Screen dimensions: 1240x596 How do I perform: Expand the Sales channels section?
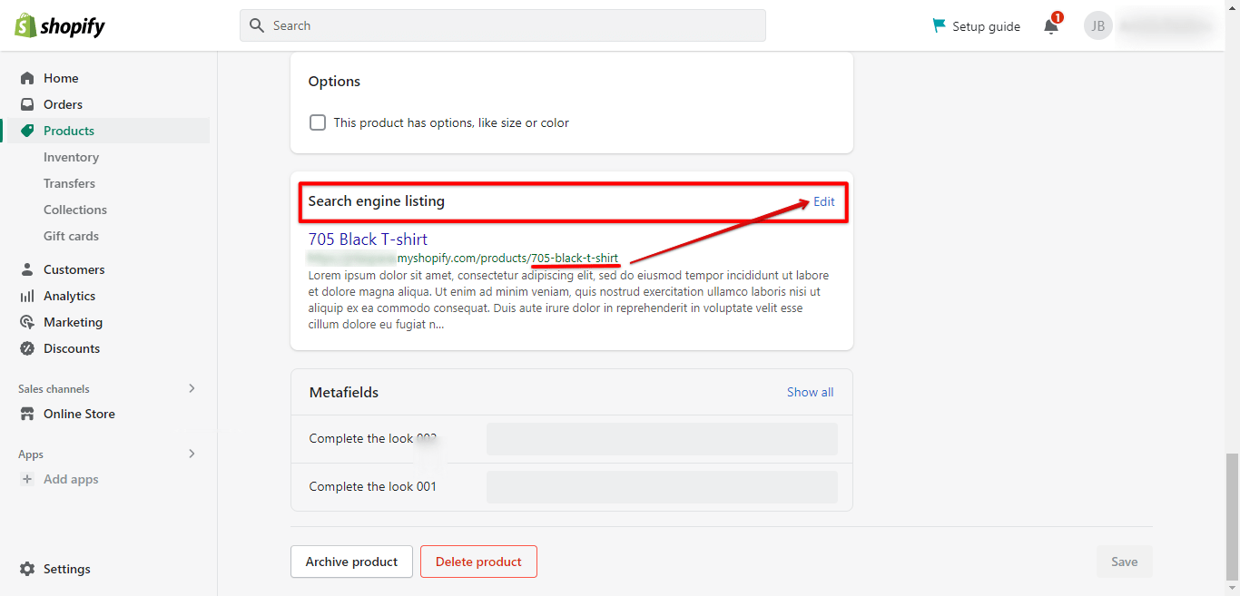pyautogui.click(x=191, y=388)
